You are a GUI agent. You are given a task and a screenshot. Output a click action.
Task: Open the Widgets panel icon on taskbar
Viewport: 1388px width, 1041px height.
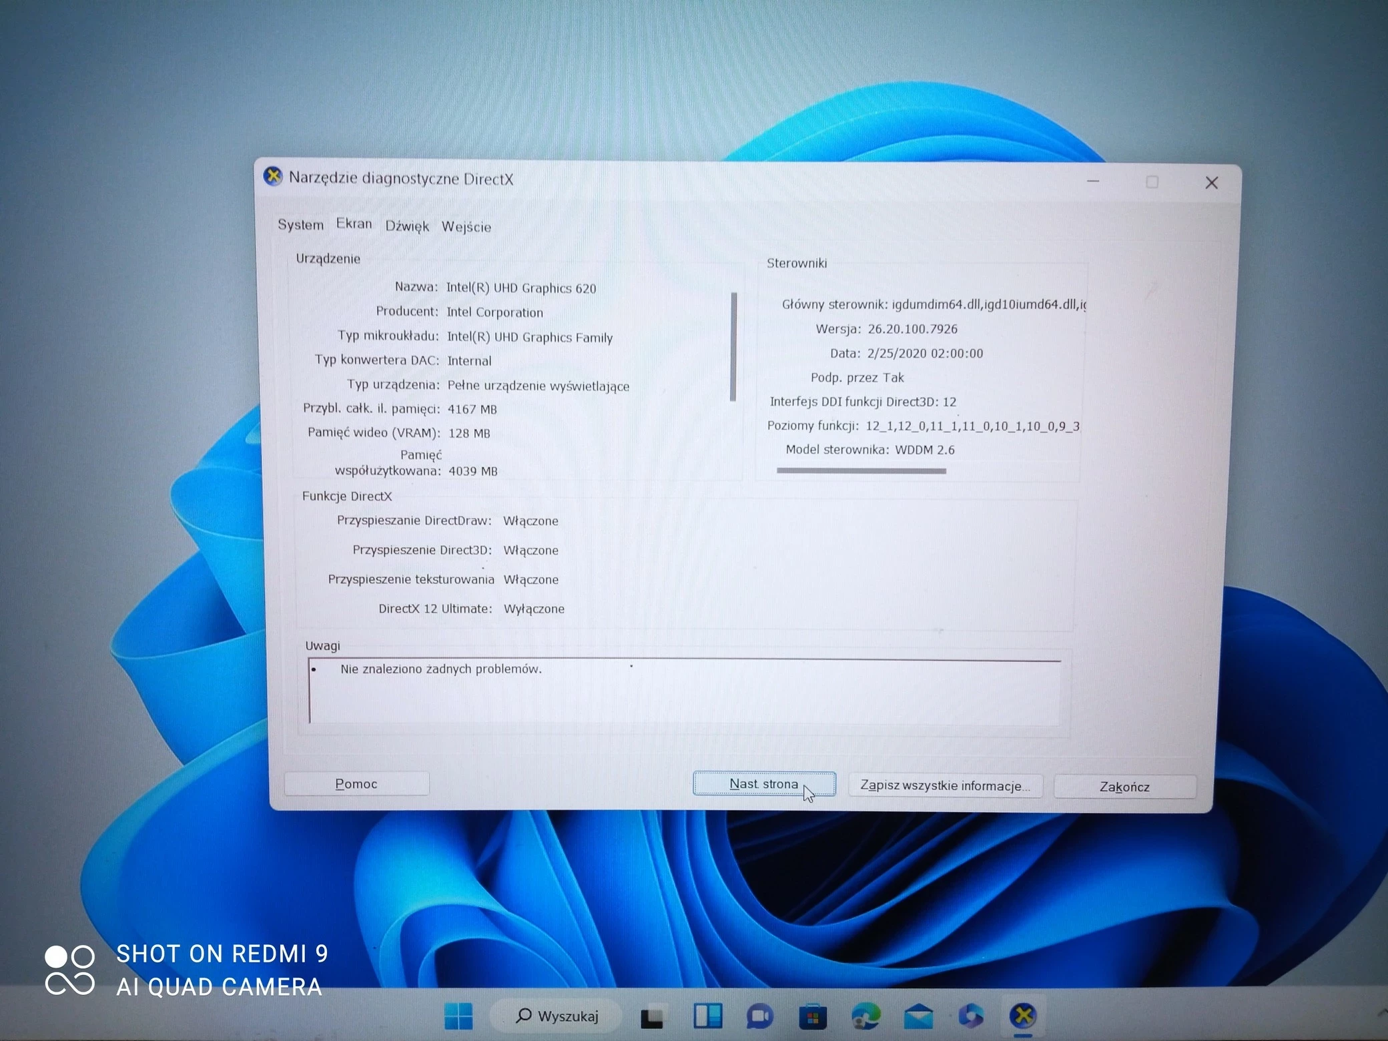[707, 1016]
